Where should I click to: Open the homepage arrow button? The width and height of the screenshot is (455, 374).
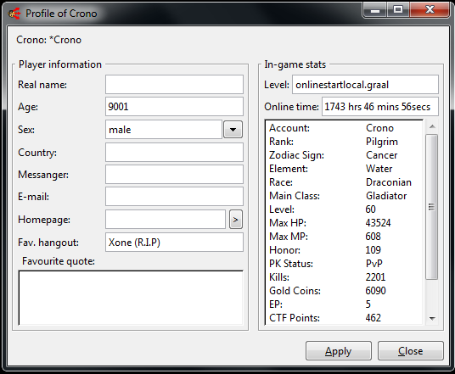pyautogui.click(x=236, y=220)
